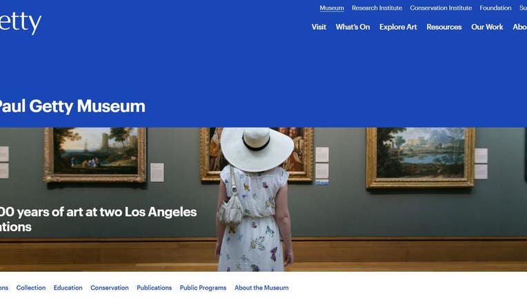
Task: Click the Collection sub-navigation link
Action: [31, 288]
